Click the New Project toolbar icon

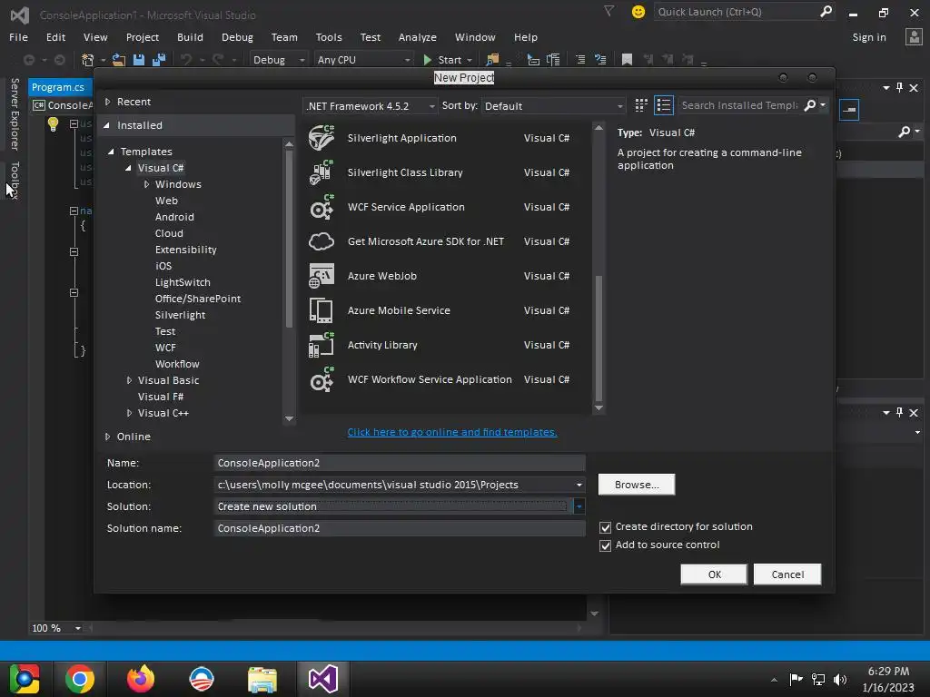tap(88, 59)
